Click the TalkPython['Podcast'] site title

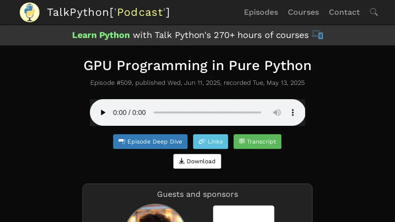click(108, 12)
